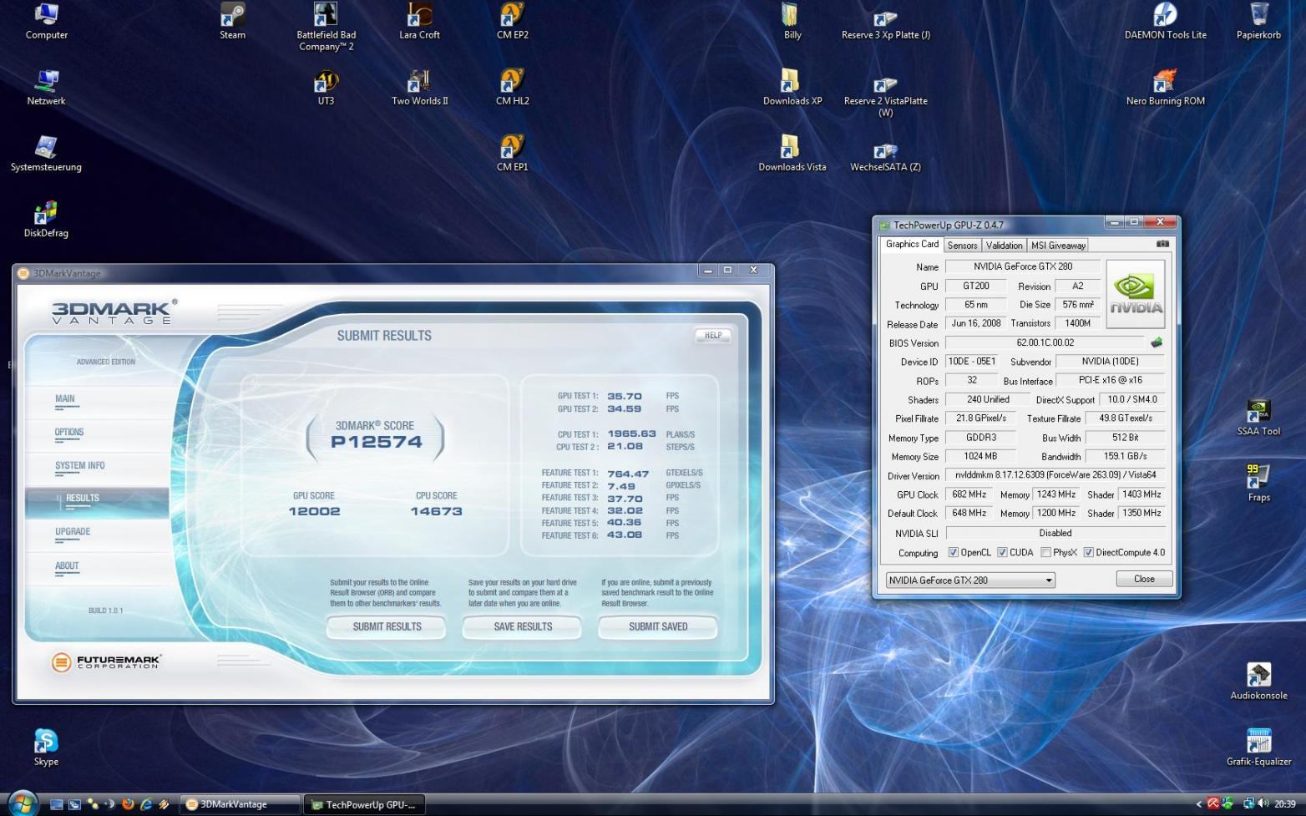This screenshot has width=1306, height=816.
Task: Click the volume speaker tray icon
Action: [1262, 804]
